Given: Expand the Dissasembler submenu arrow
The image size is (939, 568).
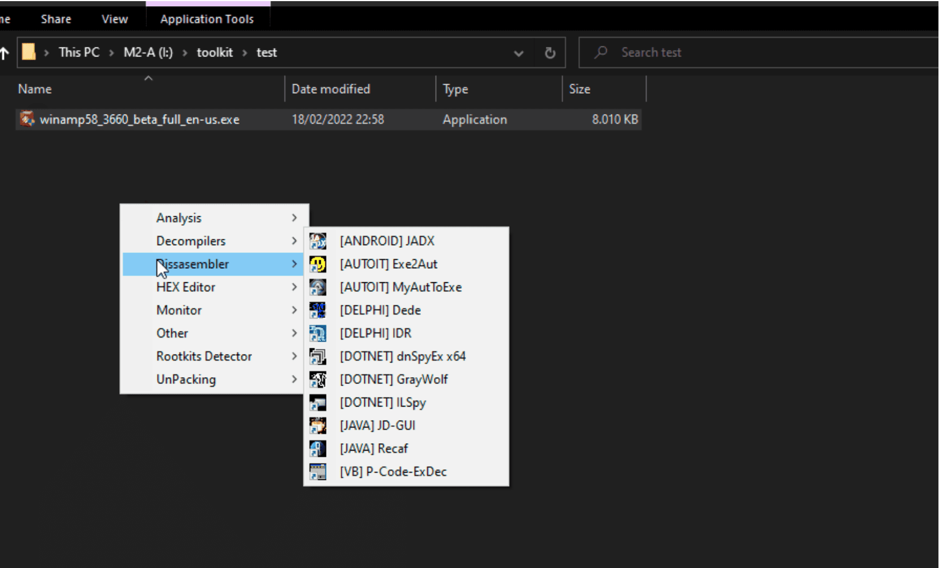Looking at the screenshot, I should click(294, 264).
